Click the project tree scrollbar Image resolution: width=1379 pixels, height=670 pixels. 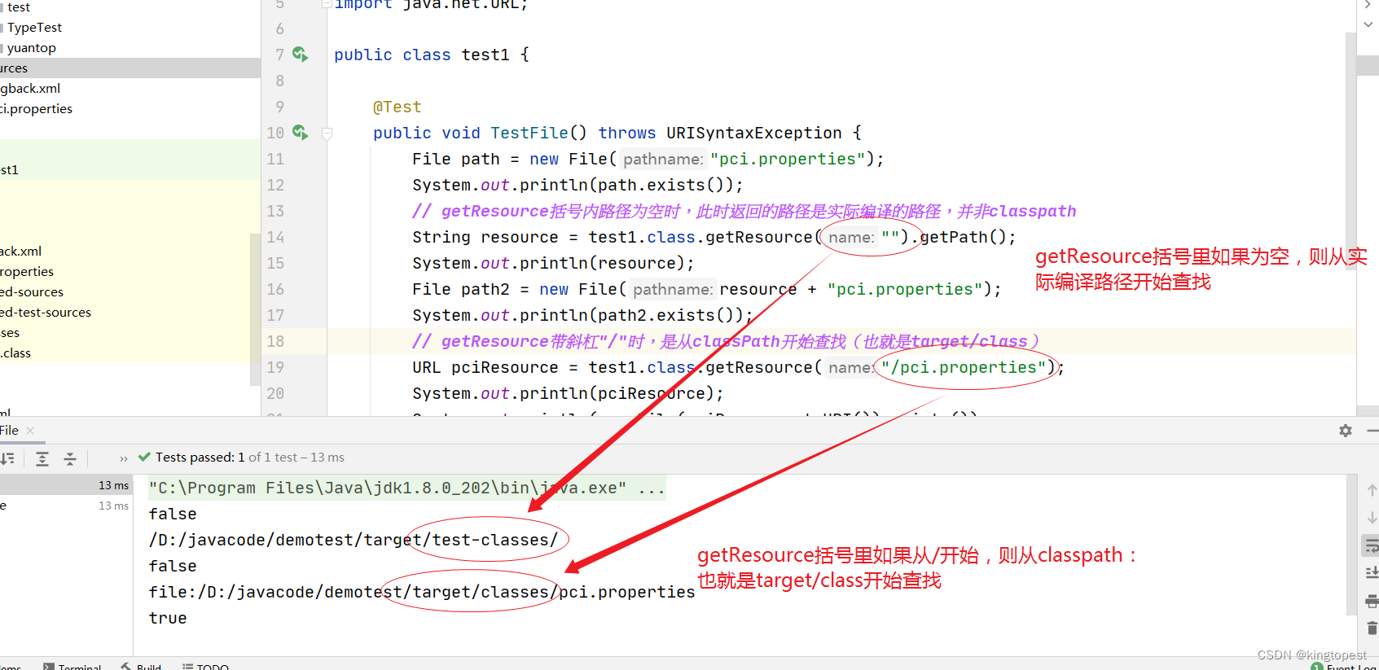pyautogui.click(x=255, y=309)
